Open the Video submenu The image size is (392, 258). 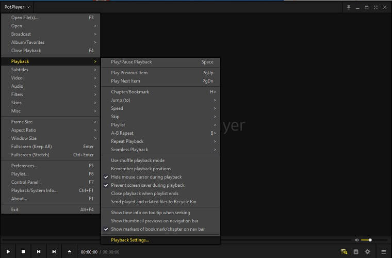[51, 78]
